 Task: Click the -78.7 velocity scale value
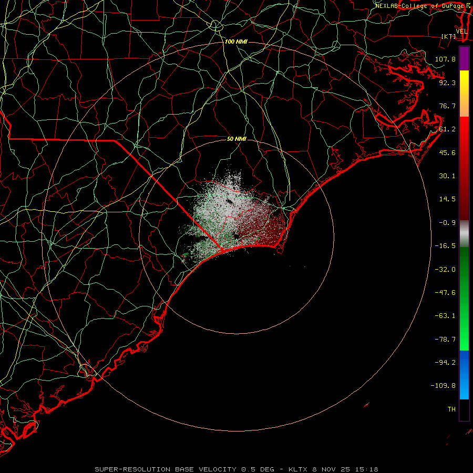tap(445, 340)
